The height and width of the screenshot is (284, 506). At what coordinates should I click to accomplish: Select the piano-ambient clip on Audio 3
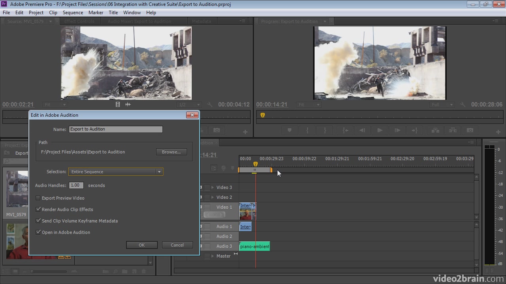[x=255, y=247]
